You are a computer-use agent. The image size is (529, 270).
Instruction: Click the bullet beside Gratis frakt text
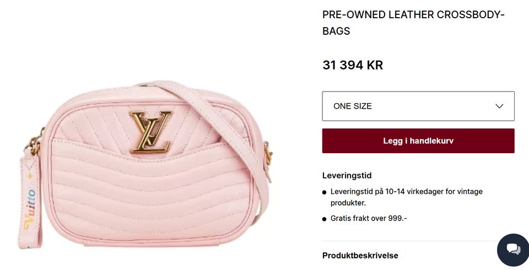[x=325, y=219]
